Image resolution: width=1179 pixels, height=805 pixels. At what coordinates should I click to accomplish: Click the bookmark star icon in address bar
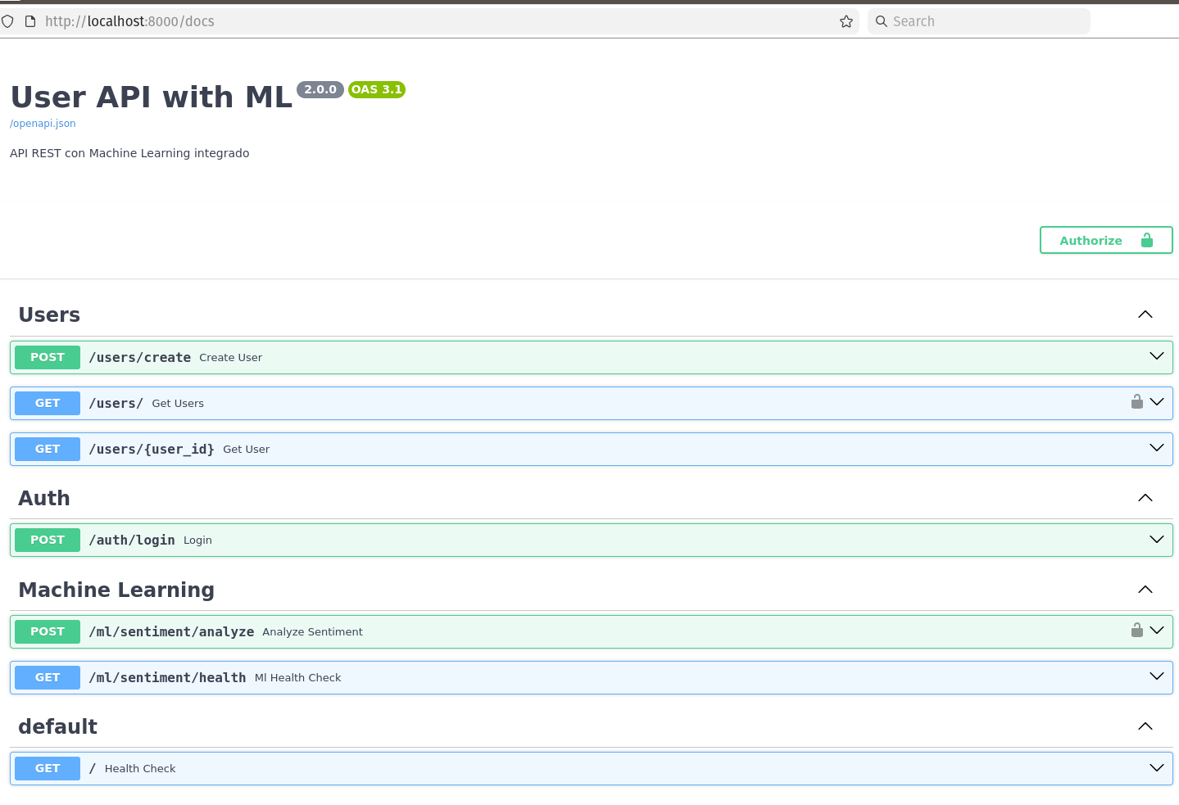click(x=846, y=21)
